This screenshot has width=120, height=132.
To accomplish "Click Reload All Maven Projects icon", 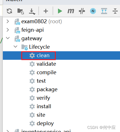I will coord(9,11).
